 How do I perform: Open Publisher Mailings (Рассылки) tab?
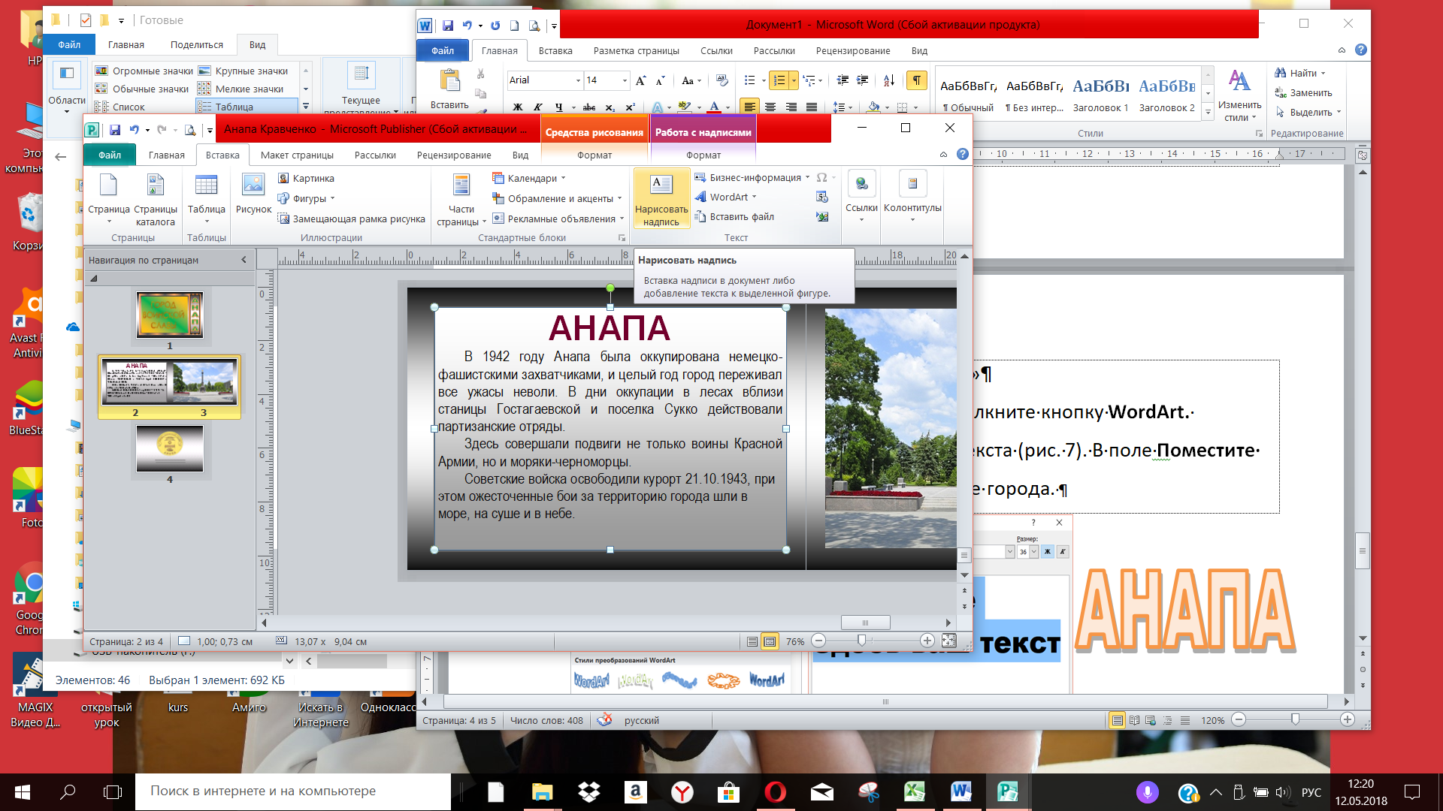click(375, 155)
